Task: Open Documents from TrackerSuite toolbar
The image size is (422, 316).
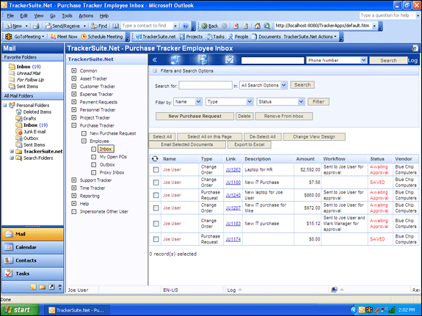Action: (266, 37)
